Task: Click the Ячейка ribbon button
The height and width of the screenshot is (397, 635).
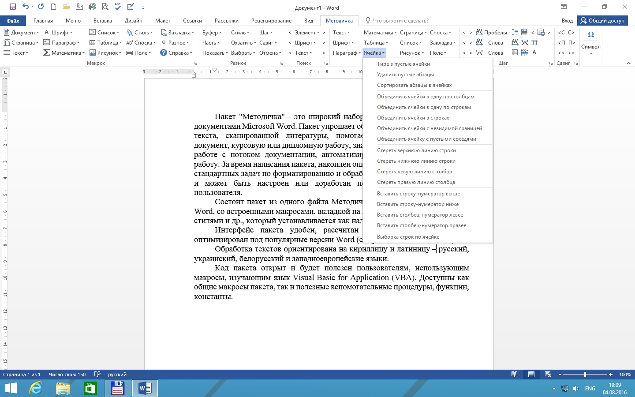Action: pos(374,52)
